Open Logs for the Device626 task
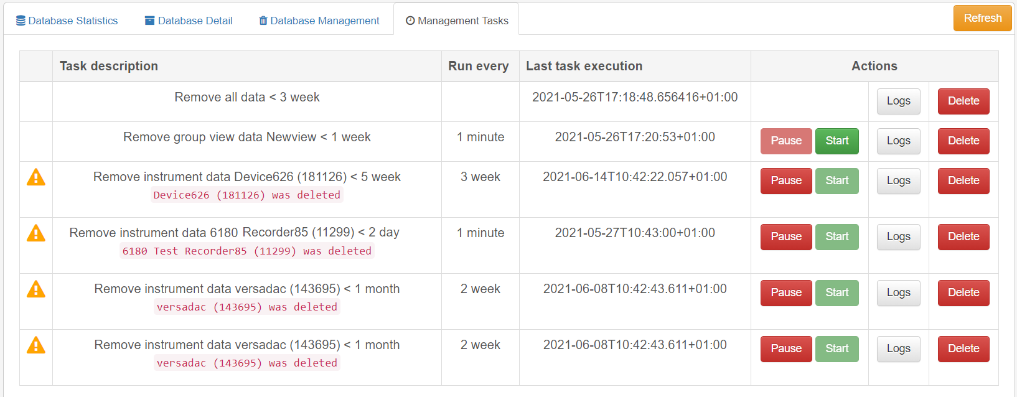Viewport: 1017px width, 397px height. pos(898,181)
